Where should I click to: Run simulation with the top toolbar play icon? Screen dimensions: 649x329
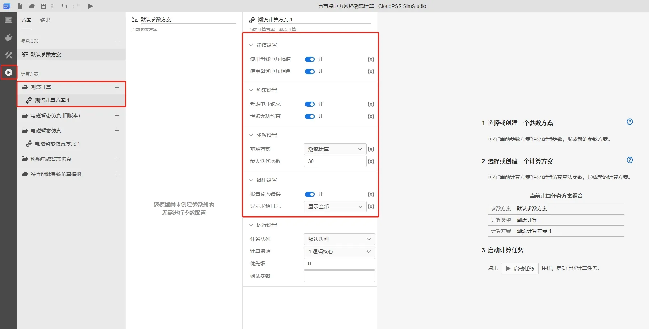[90, 6]
